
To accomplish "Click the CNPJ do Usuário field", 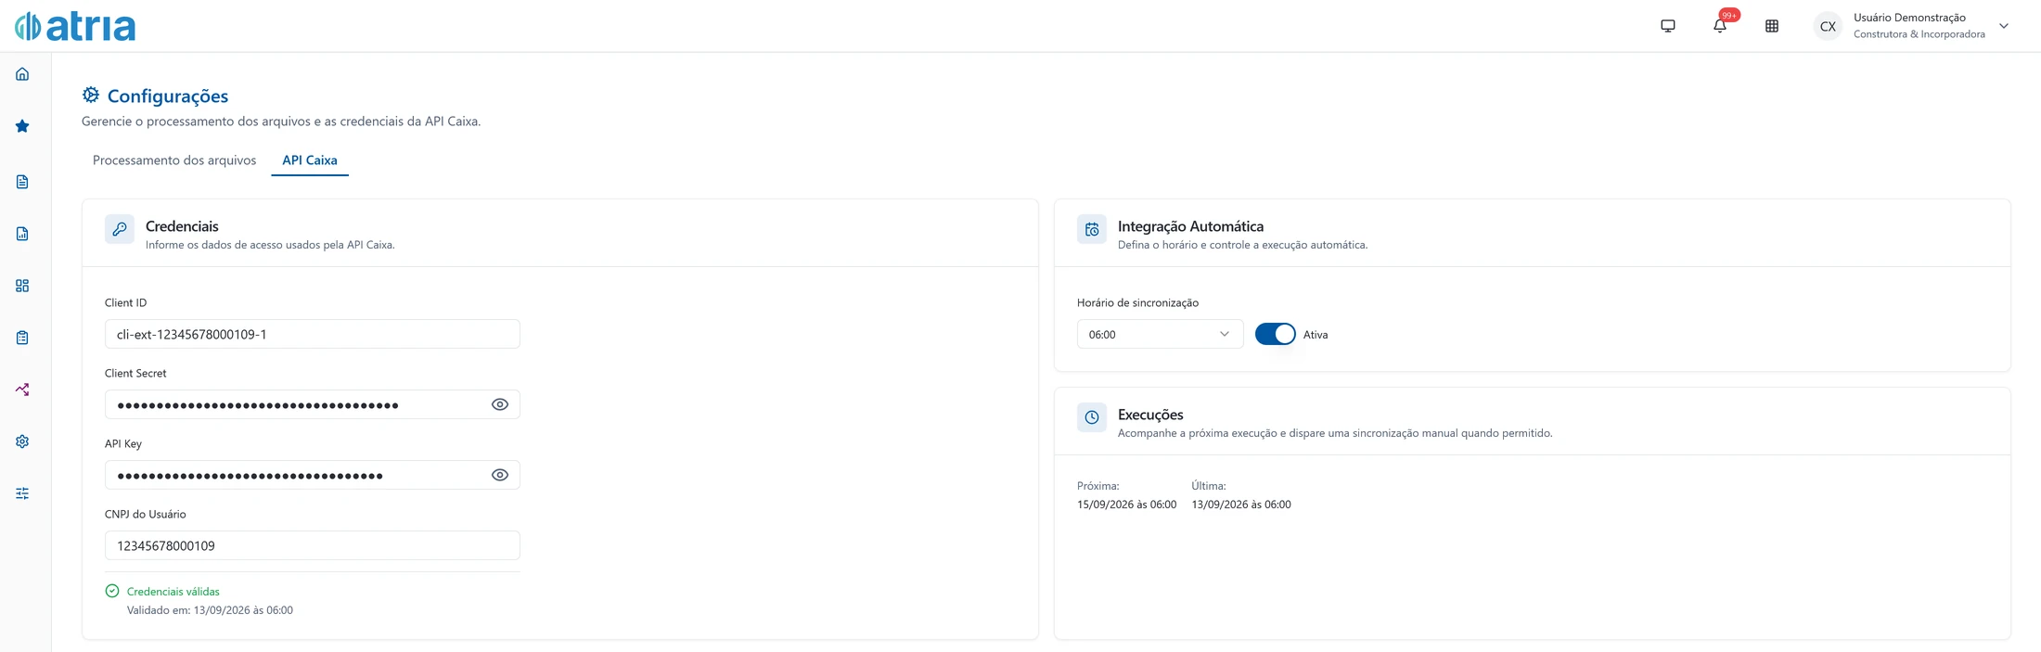I will (313, 545).
